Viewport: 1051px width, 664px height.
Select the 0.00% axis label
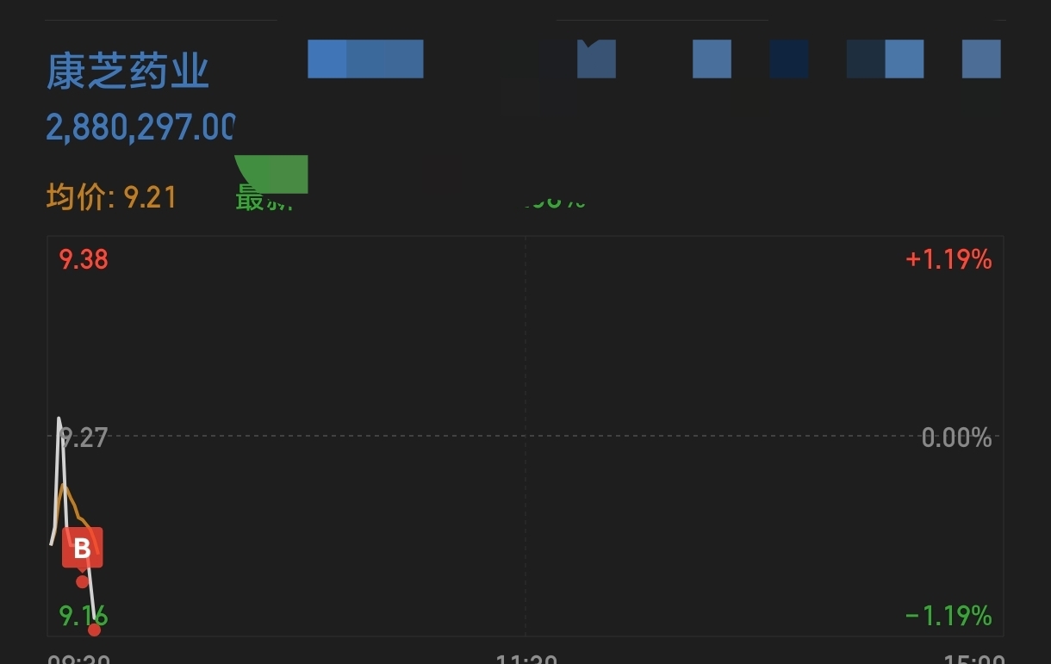click(956, 437)
